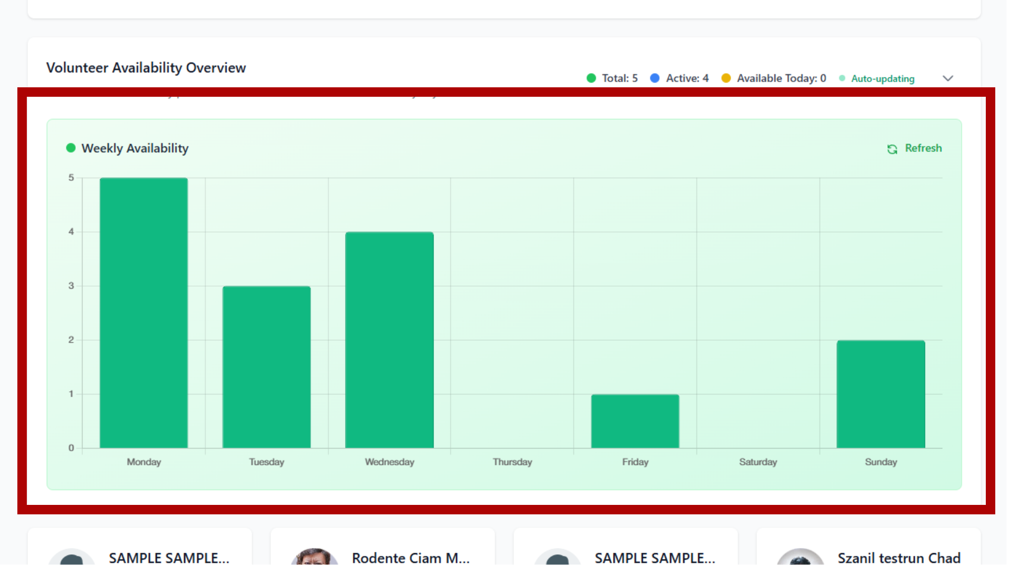The image size is (1010, 568).
Task: Select the Wednesday availability bar
Action: click(389, 341)
